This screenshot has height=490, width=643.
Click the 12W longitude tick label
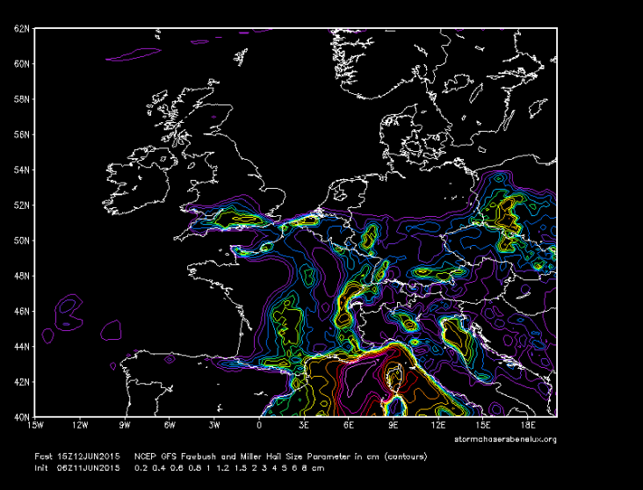[x=80, y=425]
